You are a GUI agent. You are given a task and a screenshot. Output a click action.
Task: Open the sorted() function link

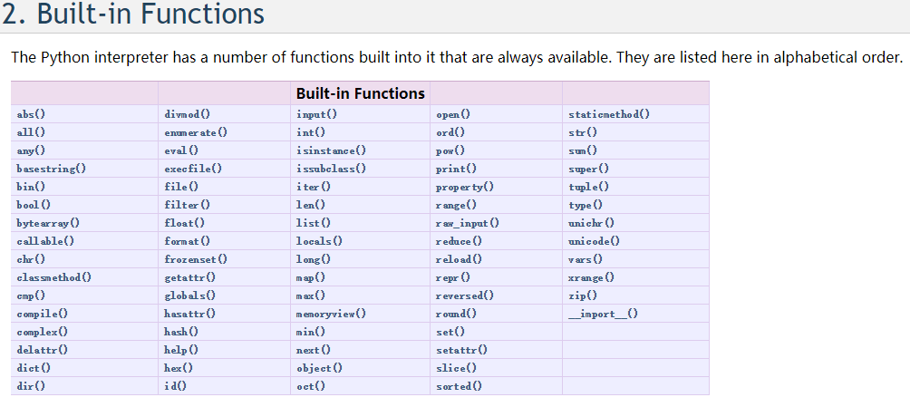pos(459,386)
